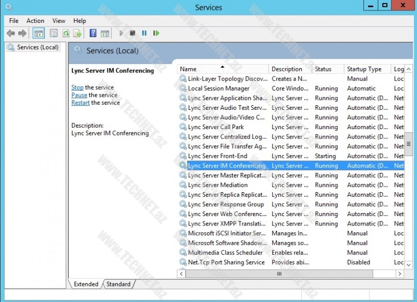The image size is (417, 302).
Task: Switch to the Standard tab
Action: 118,284
